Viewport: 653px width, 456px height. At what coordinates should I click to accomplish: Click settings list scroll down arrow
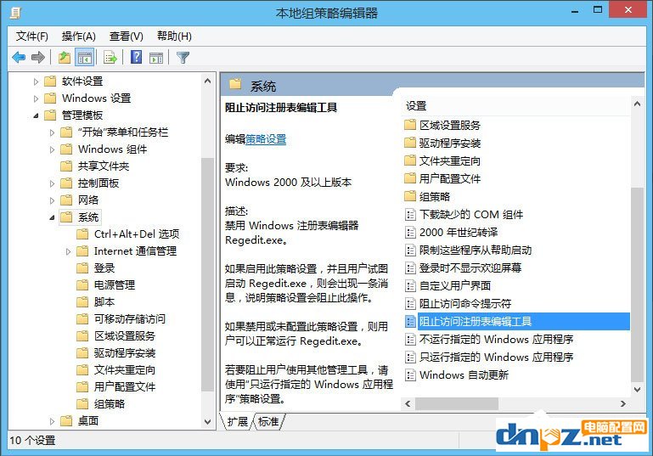click(637, 390)
